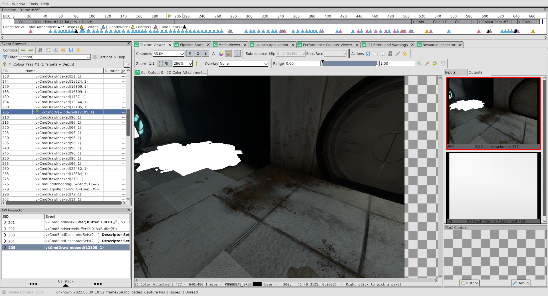Open Performance Counter Viewer tab

[327, 45]
